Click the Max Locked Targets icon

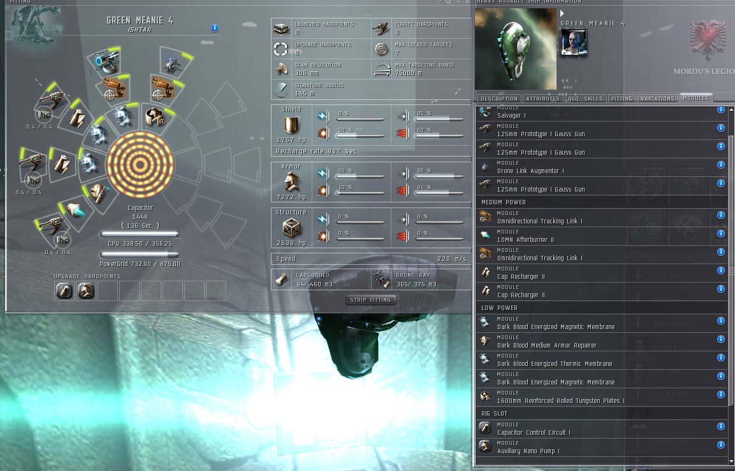click(381, 49)
